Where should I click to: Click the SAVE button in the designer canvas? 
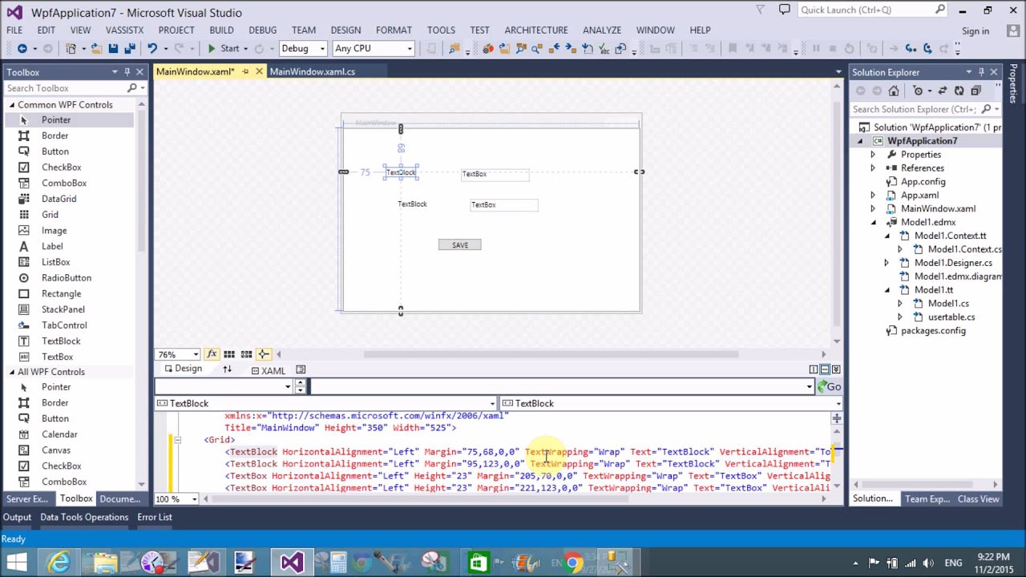[x=459, y=245]
